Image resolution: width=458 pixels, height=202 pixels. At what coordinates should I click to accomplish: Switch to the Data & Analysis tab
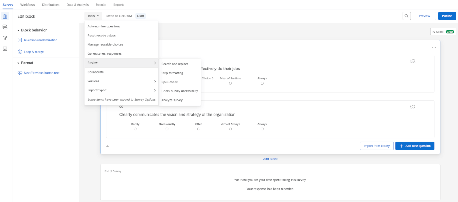point(77,5)
